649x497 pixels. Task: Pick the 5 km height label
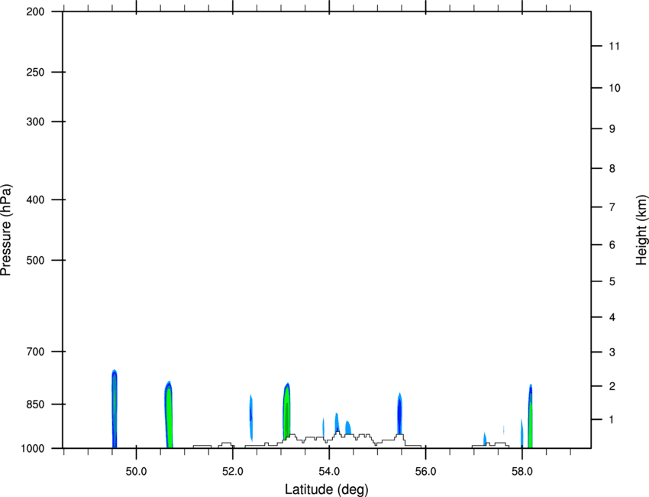pos(612,281)
